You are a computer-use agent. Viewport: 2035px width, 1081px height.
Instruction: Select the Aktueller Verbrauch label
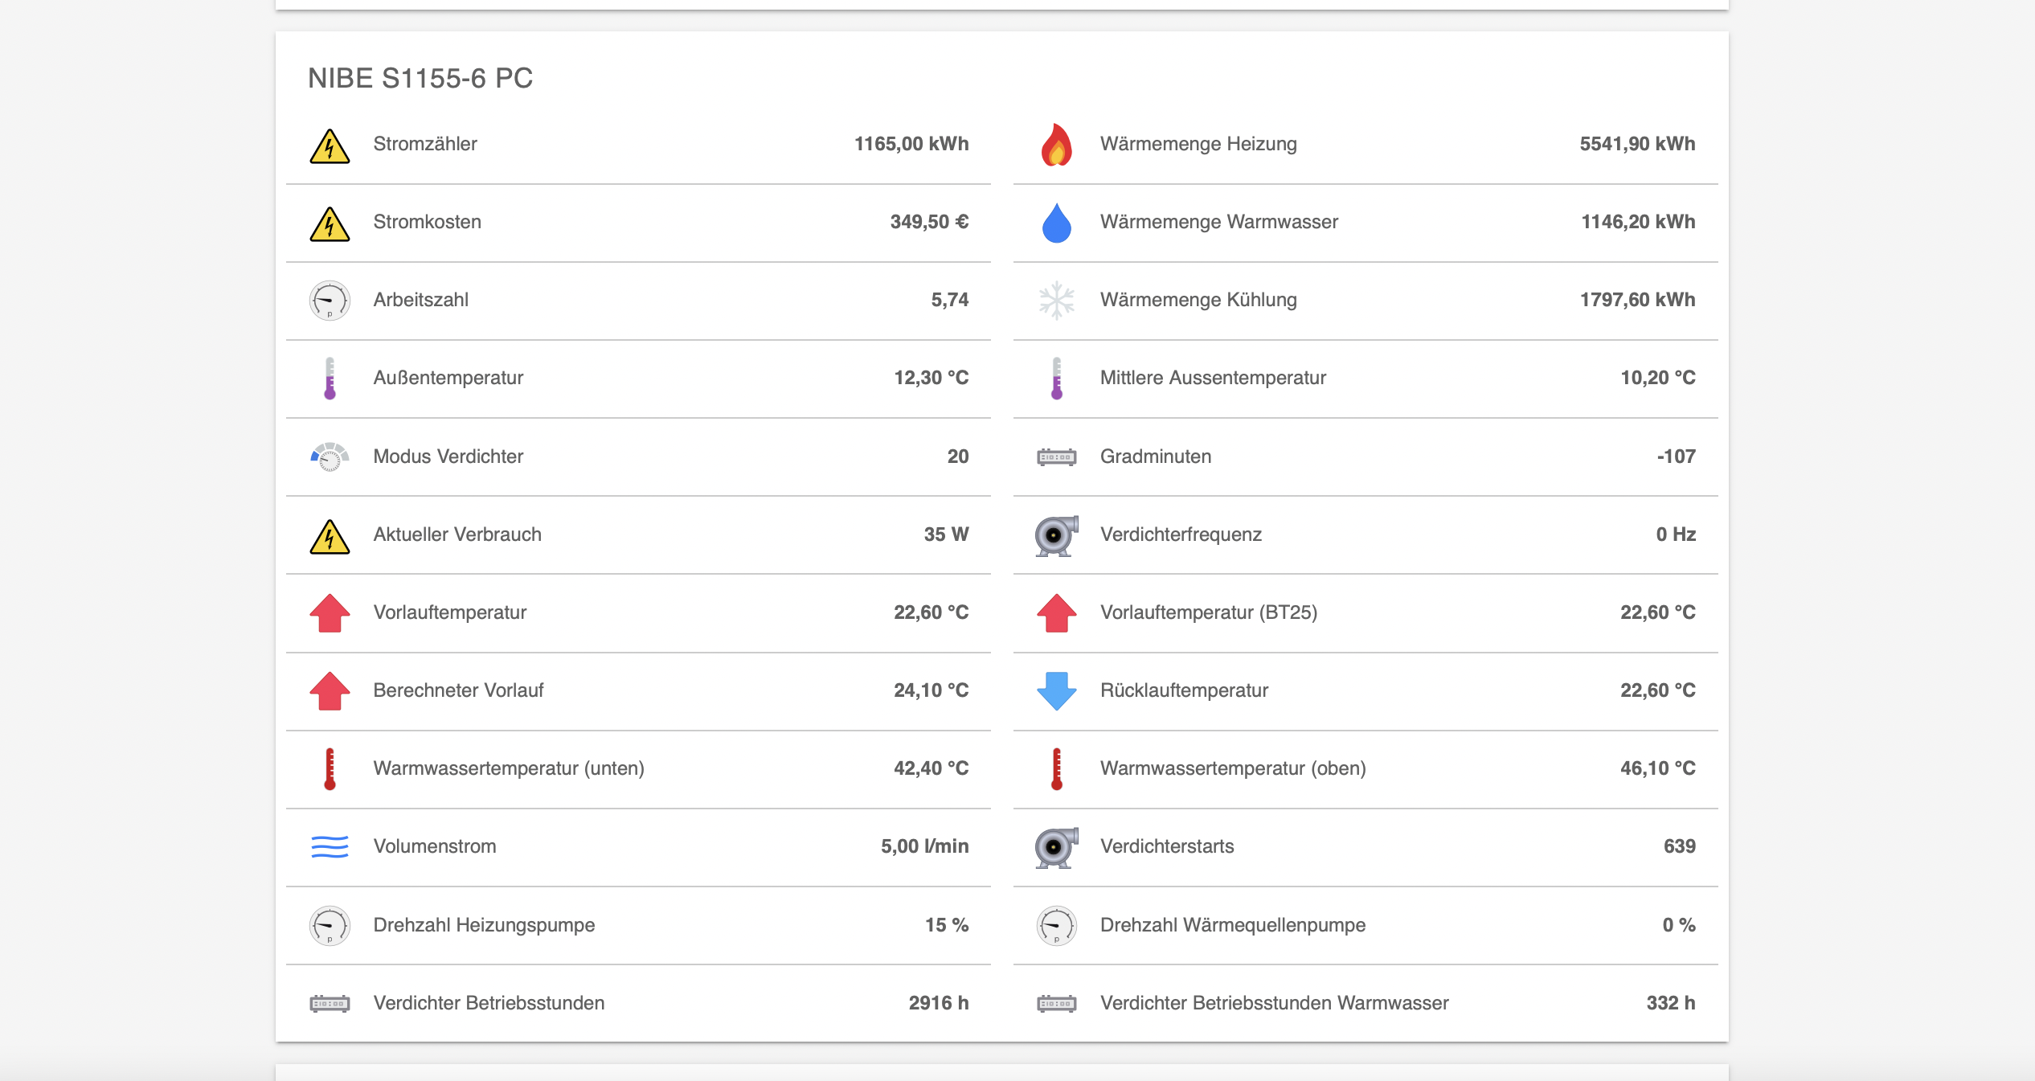(x=457, y=534)
